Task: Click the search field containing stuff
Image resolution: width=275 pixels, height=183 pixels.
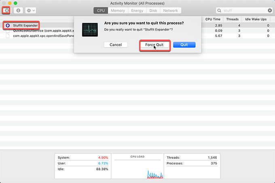Action: 244,11
